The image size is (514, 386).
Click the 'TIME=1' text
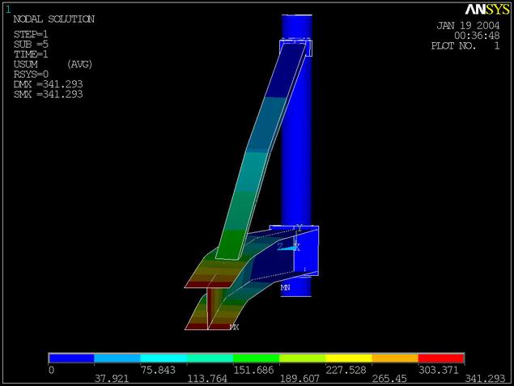tap(31, 54)
